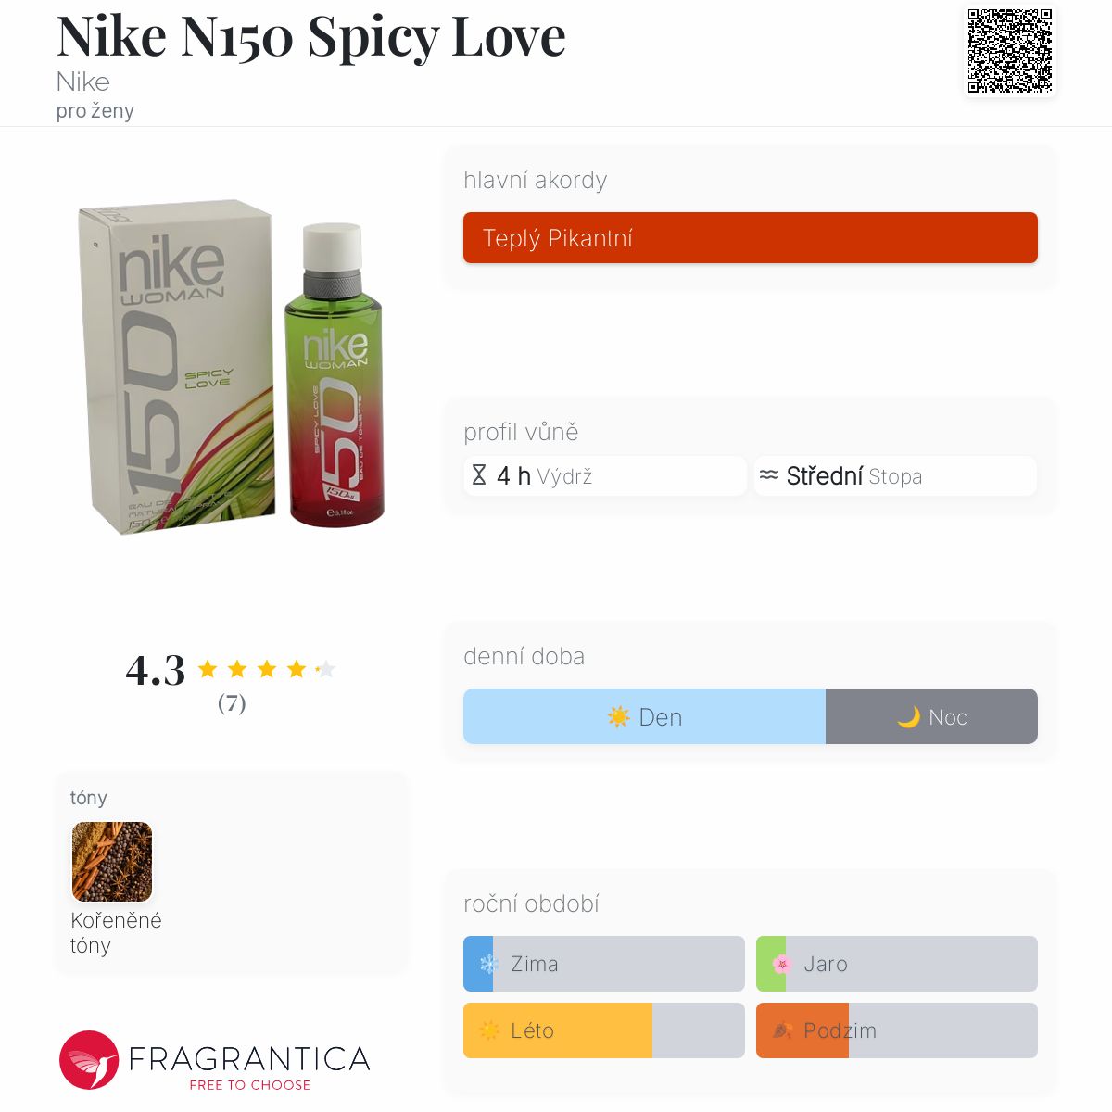The image size is (1112, 1112).
Task: Click the snowflake icon for Zima
Action: tap(489, 964)
